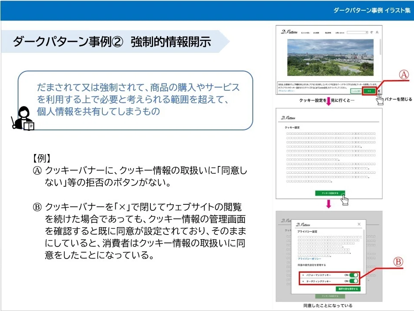Viewport: 414px width, 311px height.
Task: Click the Cookie設定 button in the banner
Action: pos(356,91)
